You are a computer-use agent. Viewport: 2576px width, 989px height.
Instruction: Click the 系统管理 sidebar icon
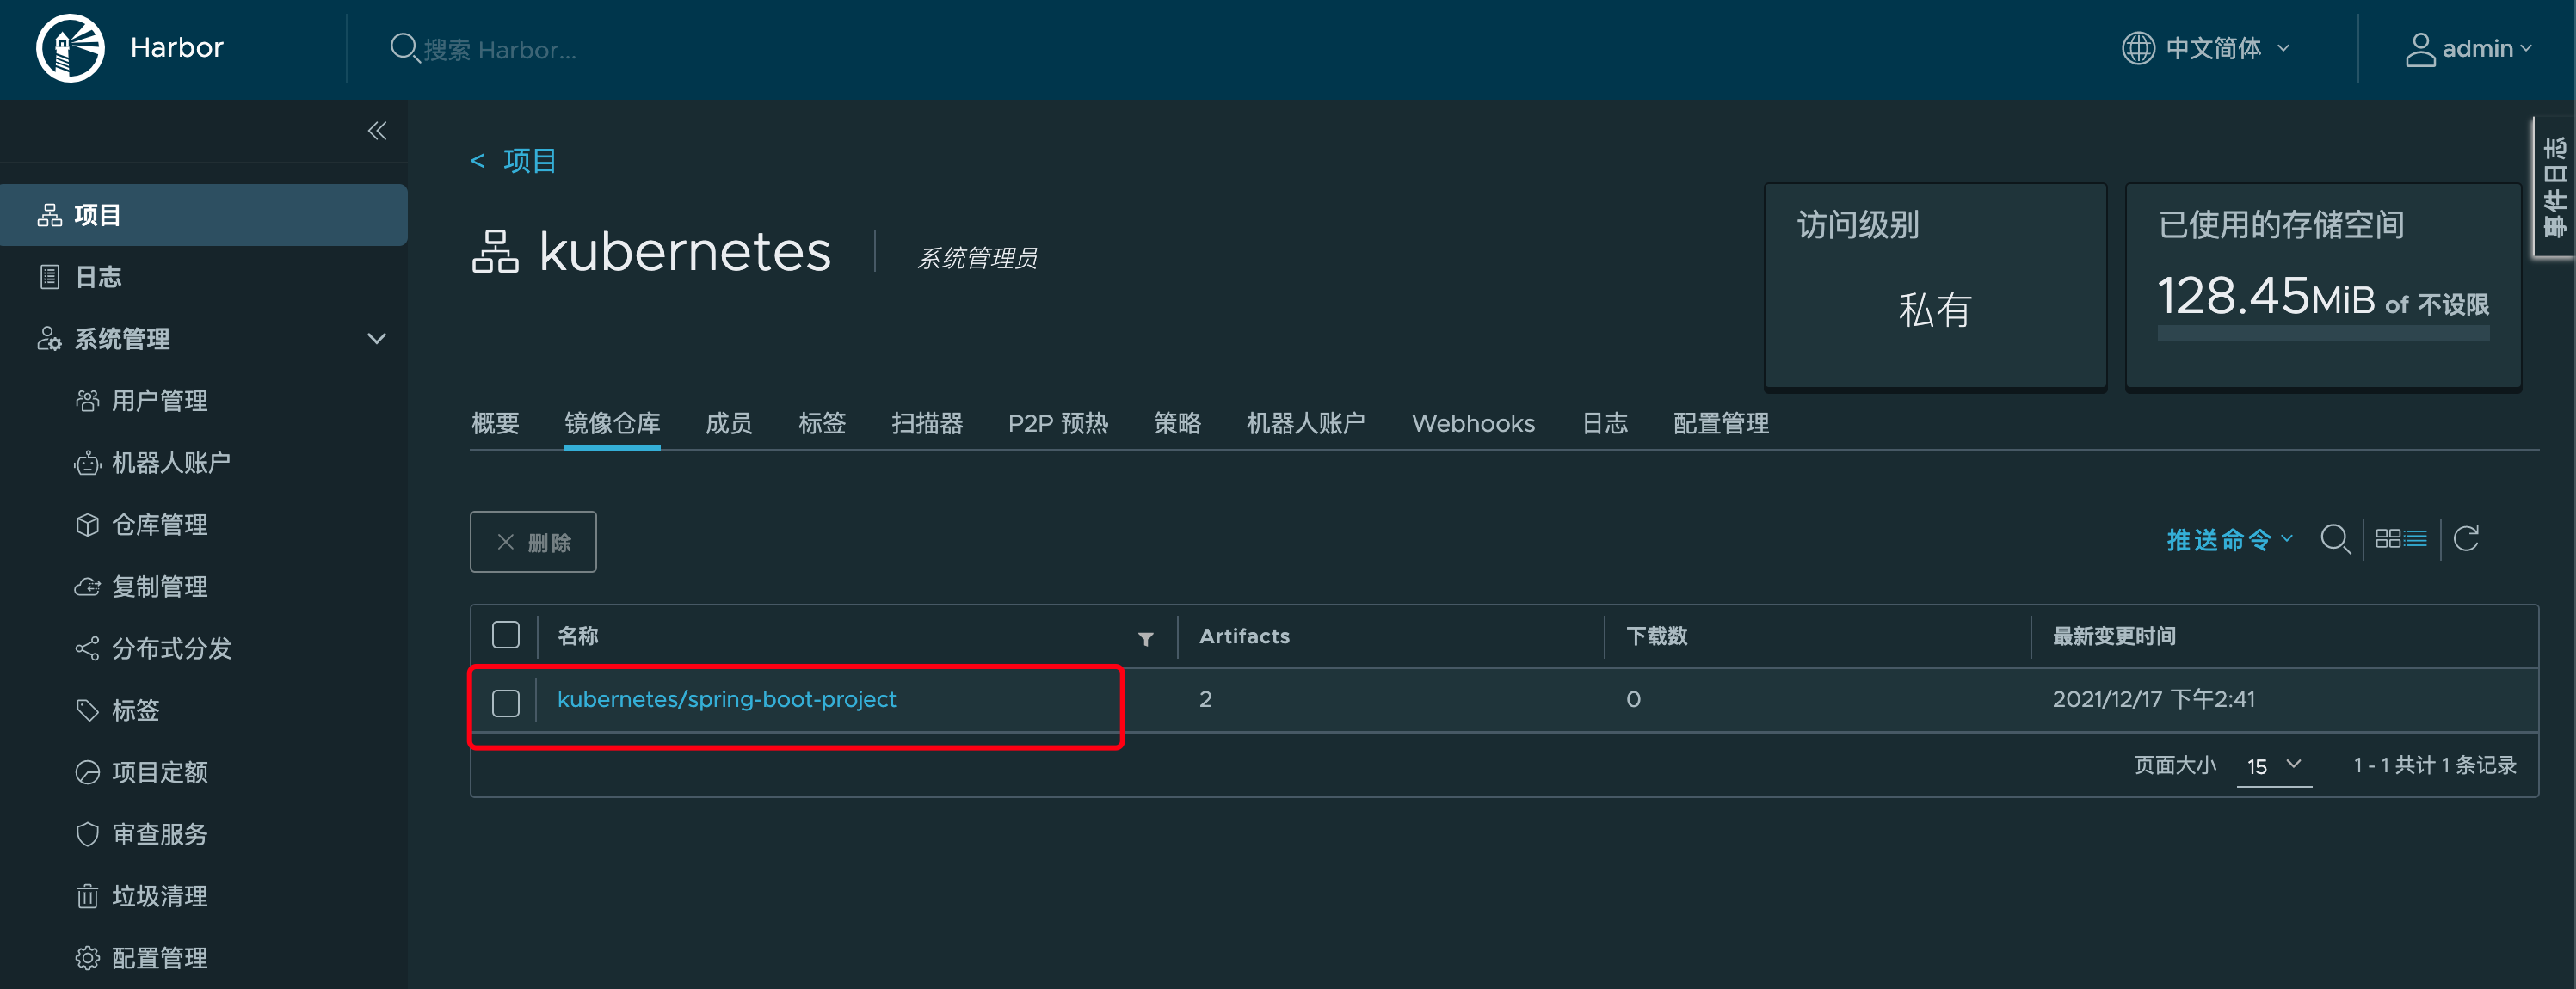click(49, 339)
